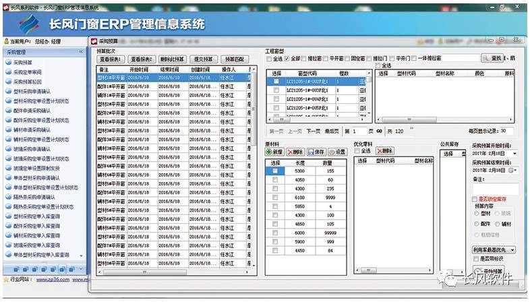Tick the 是否锁定库存 checkbox

(x=475, y=200)
